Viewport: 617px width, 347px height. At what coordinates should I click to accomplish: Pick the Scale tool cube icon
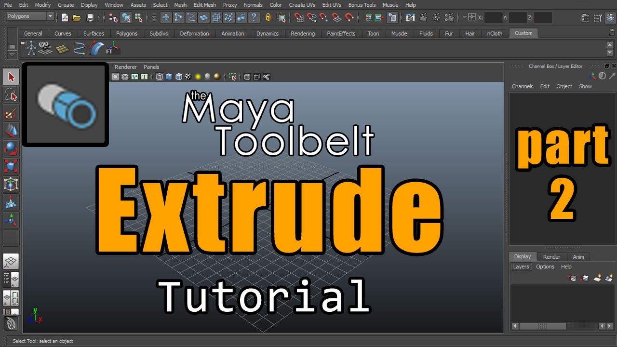click(11, 166)
